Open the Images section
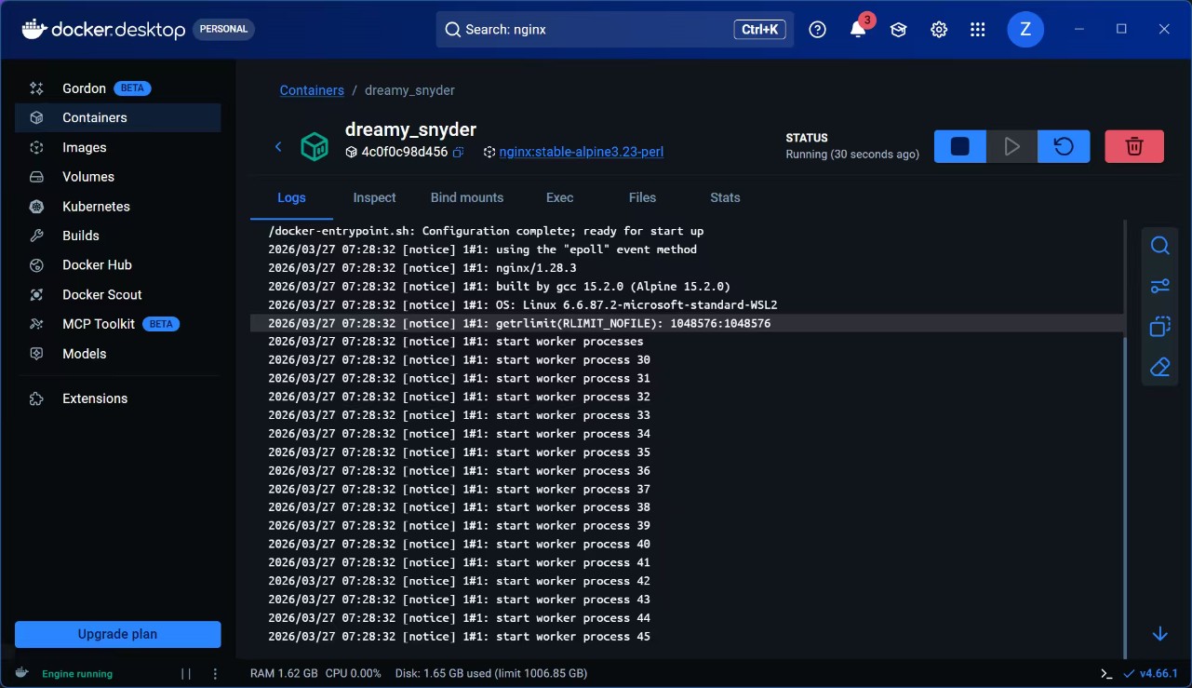This screenshot has height=688, width=1192. coord(117,147)
